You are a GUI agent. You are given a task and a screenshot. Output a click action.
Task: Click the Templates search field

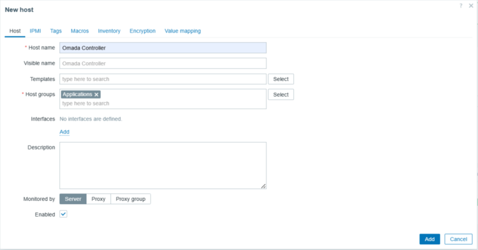163,79
